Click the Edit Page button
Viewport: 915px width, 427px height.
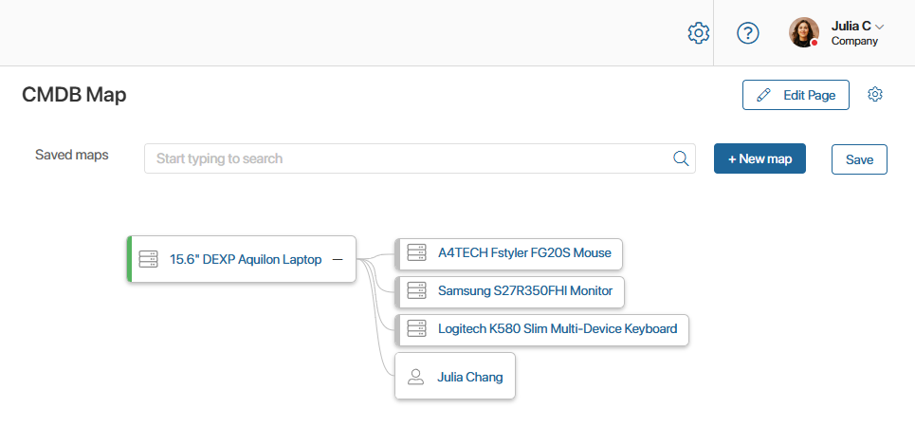click(x=796, y=95)
